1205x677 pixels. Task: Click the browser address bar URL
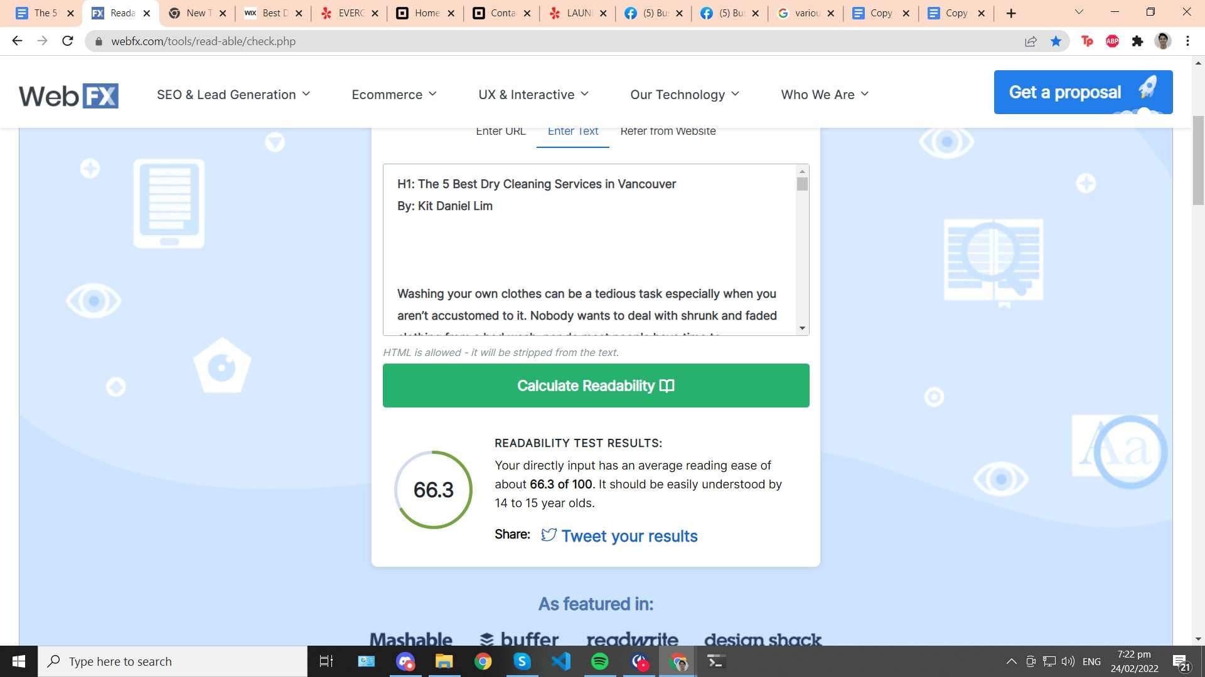pyautogui.click(x=203, y=41)
